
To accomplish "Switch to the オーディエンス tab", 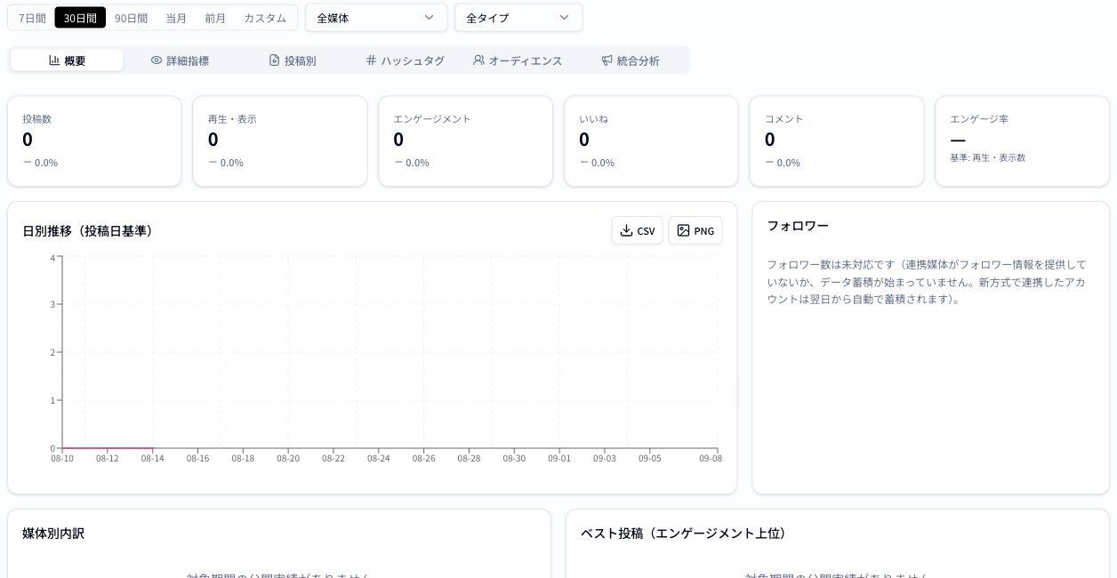I will [518, 60].
